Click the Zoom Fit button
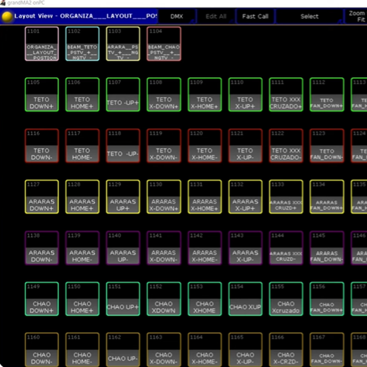The image size is (367, 367). [356, 17]
